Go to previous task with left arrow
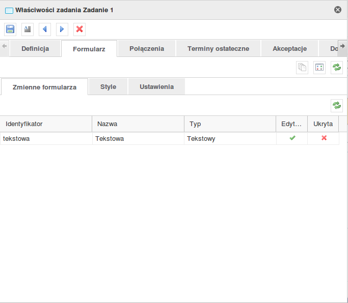348x303 pixels. pos(45,29)
